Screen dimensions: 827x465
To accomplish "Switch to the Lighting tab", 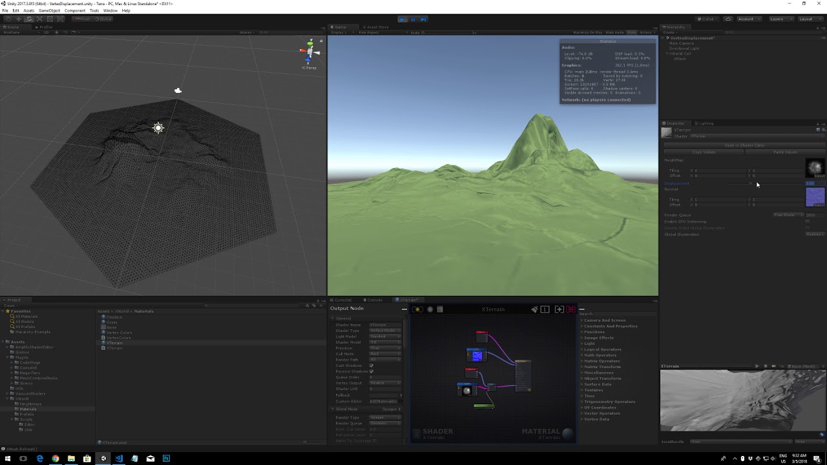I will [x=705, y=123].
